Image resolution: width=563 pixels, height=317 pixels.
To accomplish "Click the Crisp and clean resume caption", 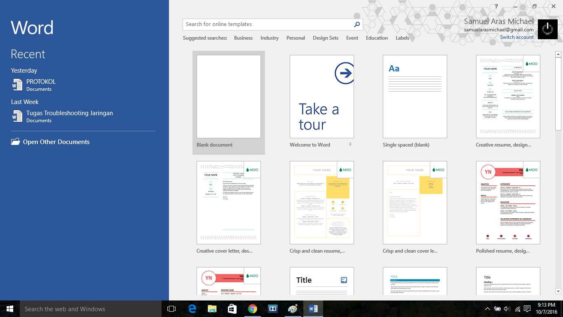I will coord(317,251).
